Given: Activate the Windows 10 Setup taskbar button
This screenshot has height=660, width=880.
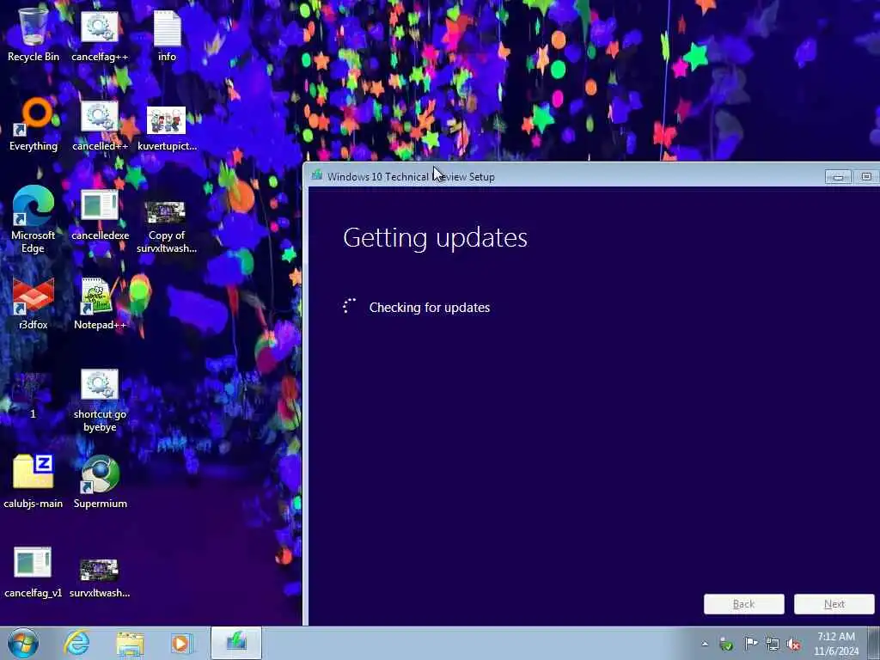Looking at the screenshot, I should point(236,643).
